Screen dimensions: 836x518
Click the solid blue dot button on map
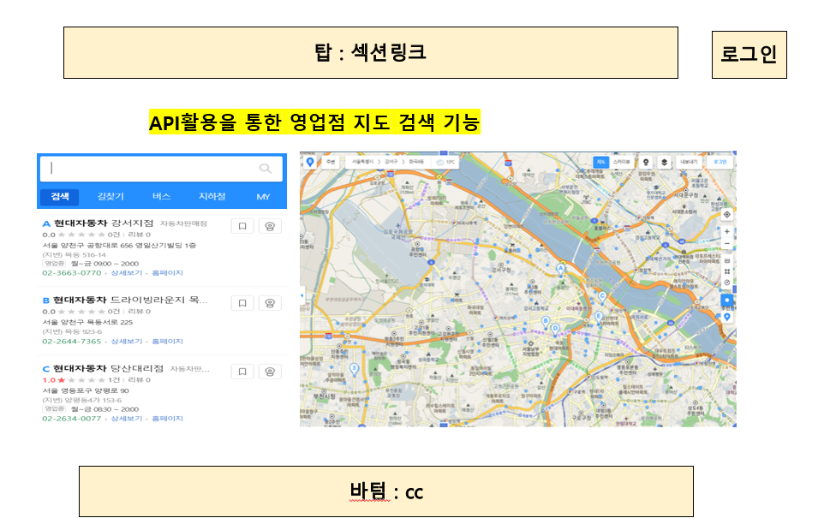pos(726,300)
